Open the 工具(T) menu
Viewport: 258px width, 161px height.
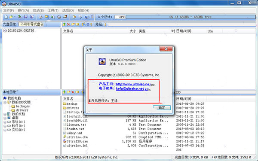(53, 10)
